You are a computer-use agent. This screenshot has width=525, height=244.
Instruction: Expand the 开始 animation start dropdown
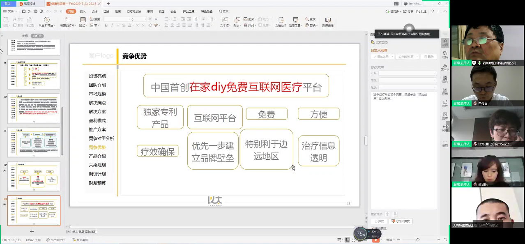coord(407,73)
